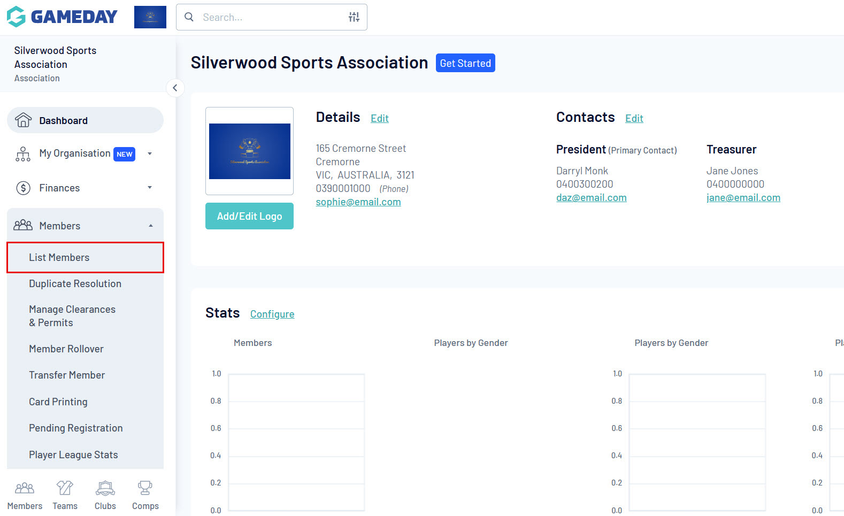844x516 pixels.
Task: Click the Add/Edit Logo button
Action: (249, 216)
